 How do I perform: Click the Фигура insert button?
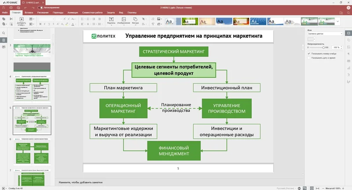pyautogui.click(x=135, y=21)
